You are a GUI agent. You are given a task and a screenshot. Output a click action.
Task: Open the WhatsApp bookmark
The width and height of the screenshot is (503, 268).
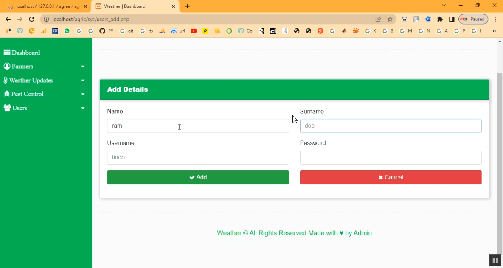click(67, 31)
